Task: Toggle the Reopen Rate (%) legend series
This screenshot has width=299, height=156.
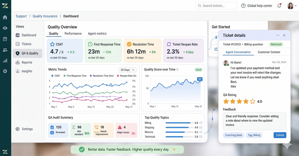Action: (127, 76)
